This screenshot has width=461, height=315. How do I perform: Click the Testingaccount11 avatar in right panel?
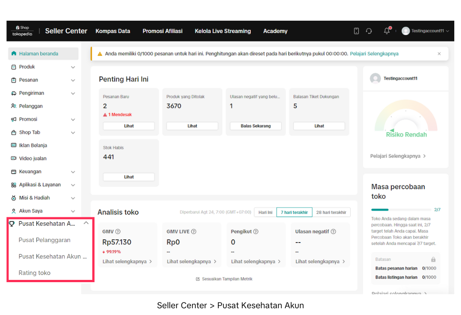click(x=375, y=78)
